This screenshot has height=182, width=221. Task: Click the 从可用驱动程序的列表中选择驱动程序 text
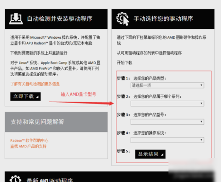149,53
